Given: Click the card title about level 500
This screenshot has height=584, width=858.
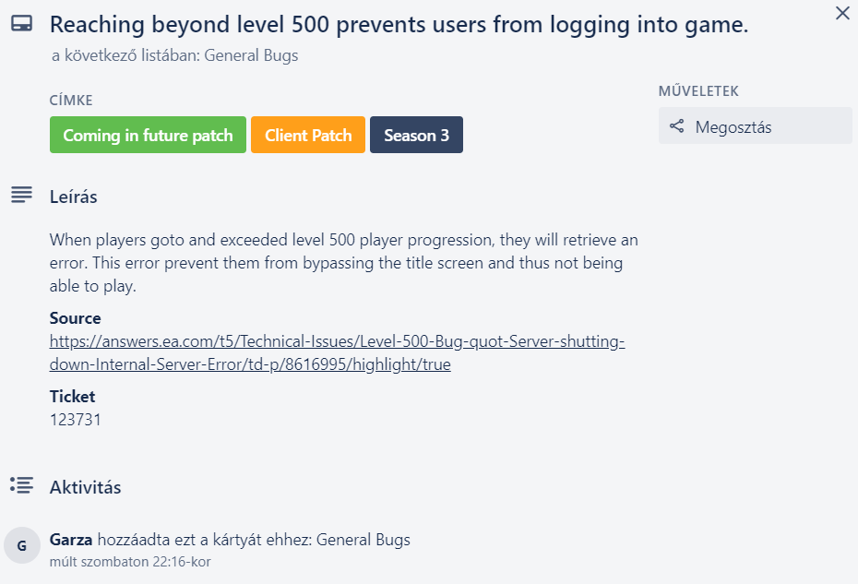Looking at the screenshot, I should pyautogui.click(x=399, y=26).
